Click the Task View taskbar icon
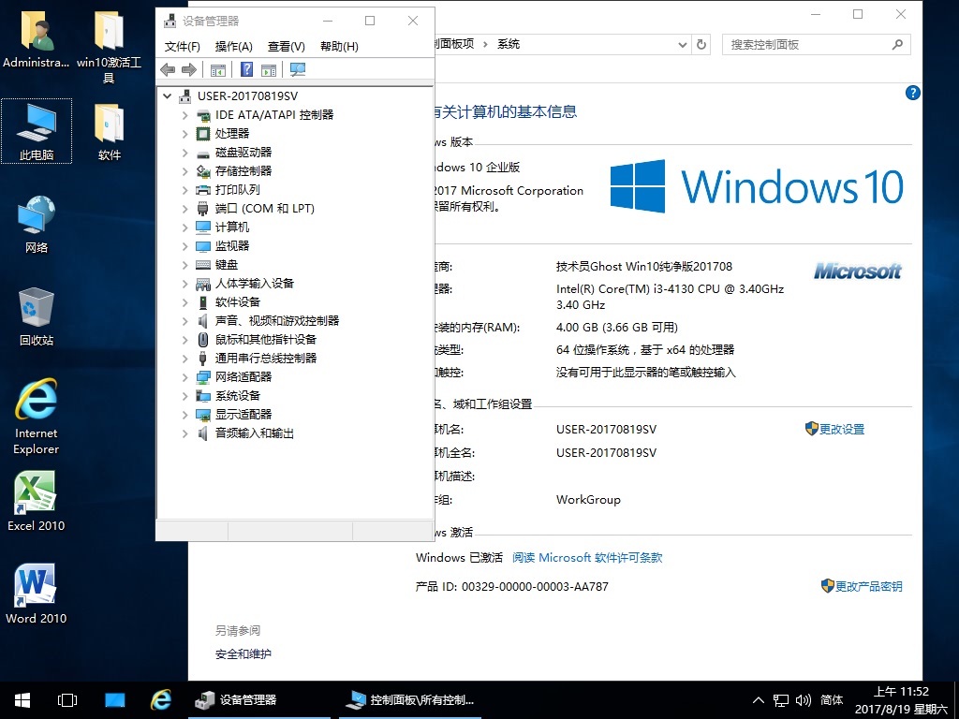 tap(67, 699)
